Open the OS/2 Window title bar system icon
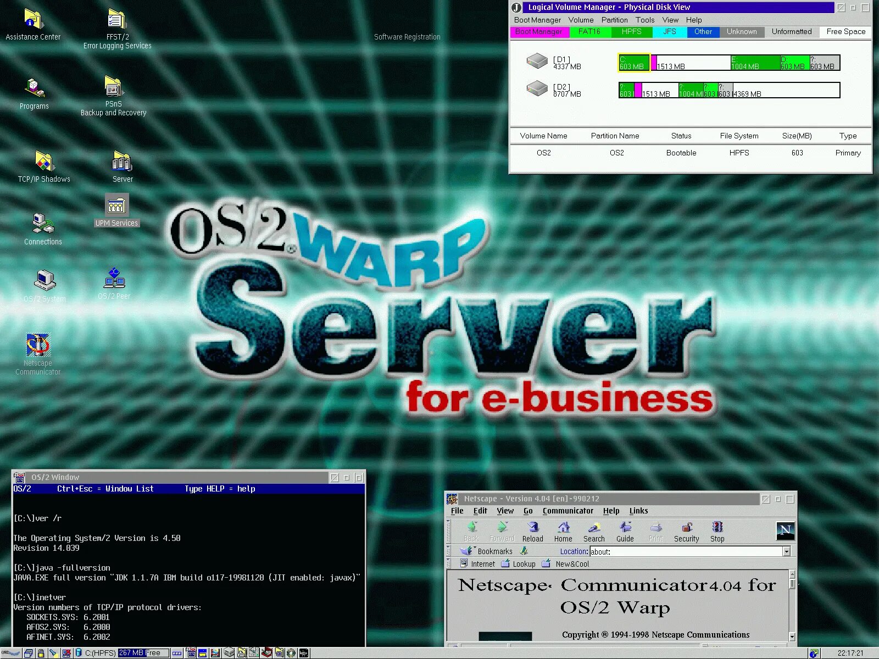Image resolution: width=879 pixels, height=659 pixels. point(20,477)
